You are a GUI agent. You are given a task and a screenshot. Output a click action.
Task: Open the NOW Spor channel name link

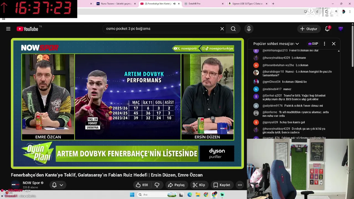pos(31,183)
